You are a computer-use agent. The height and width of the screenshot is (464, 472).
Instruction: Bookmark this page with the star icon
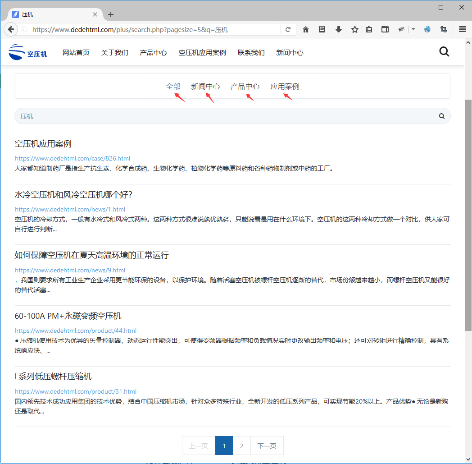(355, 30)
